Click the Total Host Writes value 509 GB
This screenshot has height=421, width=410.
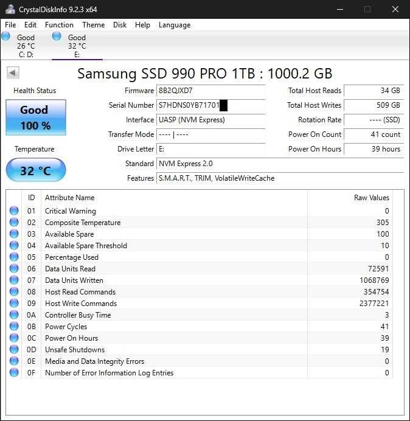click(374, 105)
